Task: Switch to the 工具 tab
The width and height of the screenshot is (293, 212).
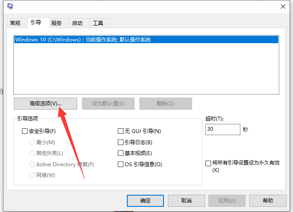Action: tap(98, 23)
